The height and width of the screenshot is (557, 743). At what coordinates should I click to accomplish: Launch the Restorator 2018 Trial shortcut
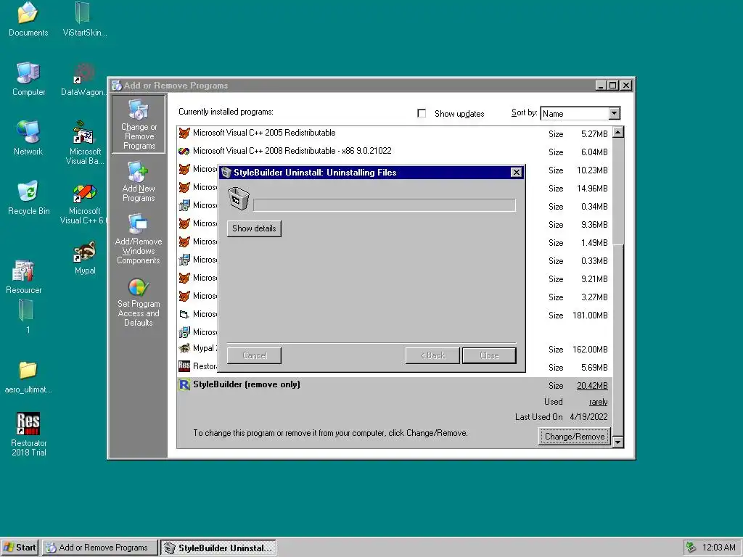28,423
